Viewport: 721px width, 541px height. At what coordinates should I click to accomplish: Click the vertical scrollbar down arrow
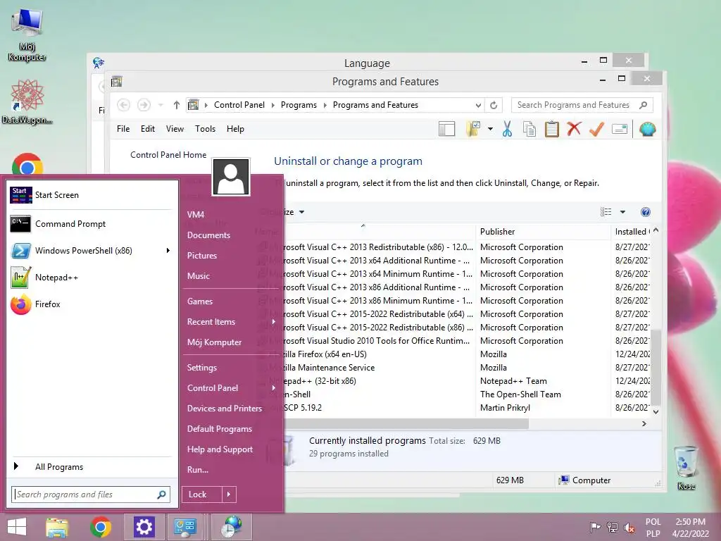coord(656,411)
